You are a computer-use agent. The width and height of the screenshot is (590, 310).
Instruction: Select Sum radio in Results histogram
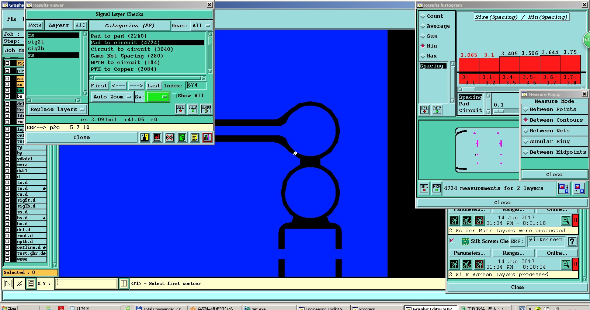(x=423, y=36)
